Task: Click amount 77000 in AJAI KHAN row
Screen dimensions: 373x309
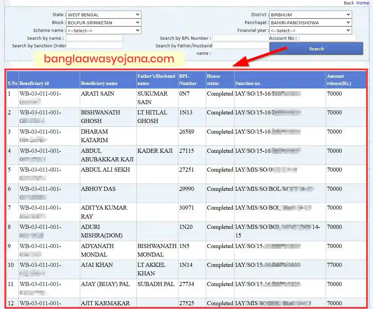Action: (334, 265)
